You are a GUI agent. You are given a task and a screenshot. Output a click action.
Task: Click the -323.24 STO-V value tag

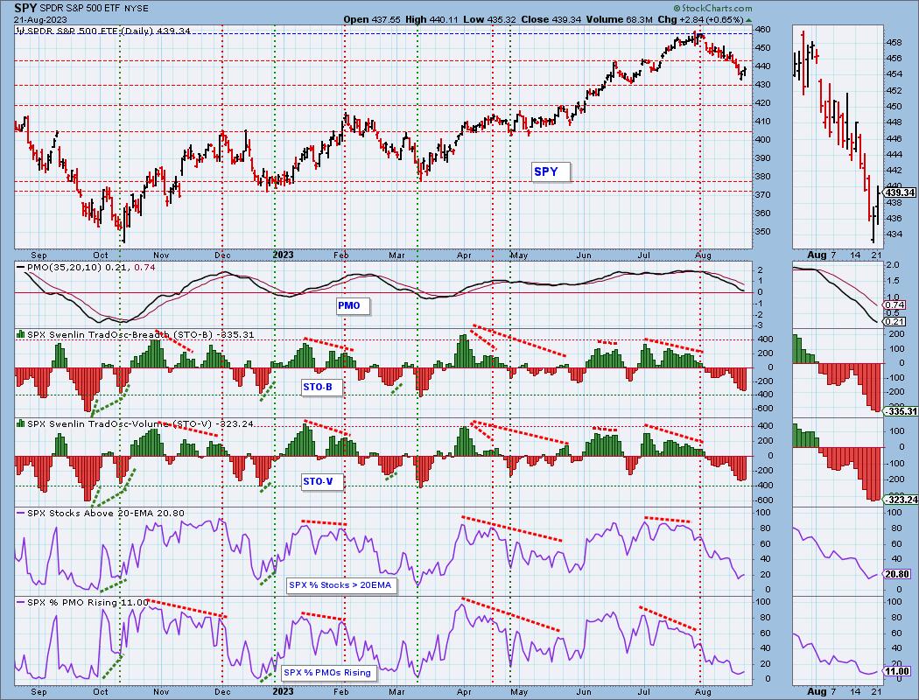click(901, 500)
